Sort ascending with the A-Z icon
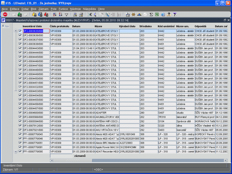This screenshot has width=232, height=174. [x=54, y=14]
